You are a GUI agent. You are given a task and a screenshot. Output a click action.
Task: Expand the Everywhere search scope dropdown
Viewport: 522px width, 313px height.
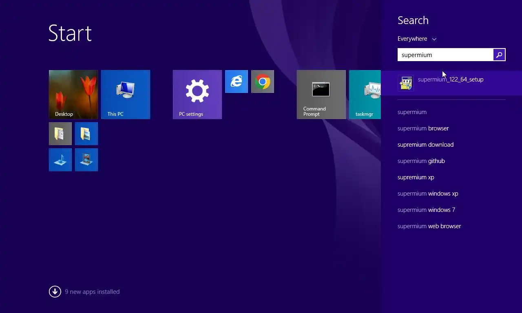[x=417, y=39]
